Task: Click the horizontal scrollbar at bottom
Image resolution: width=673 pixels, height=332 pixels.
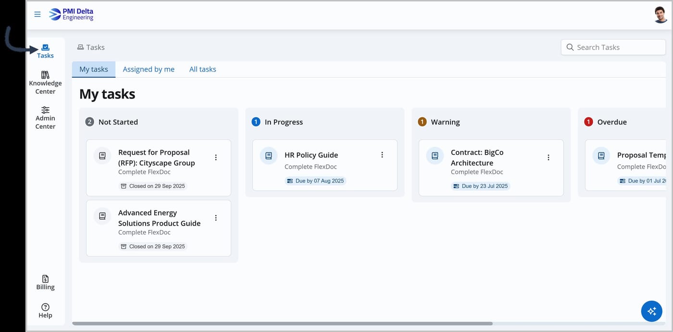Action: coord(282,324)
